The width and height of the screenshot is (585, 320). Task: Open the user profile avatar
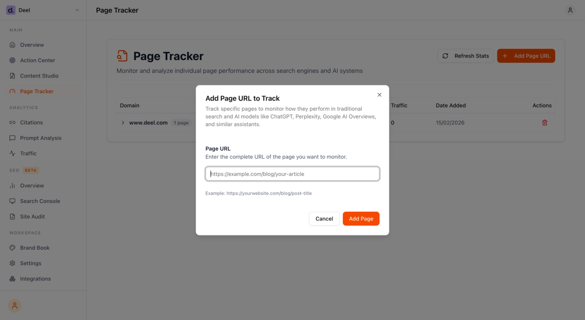tap(570, 10)
